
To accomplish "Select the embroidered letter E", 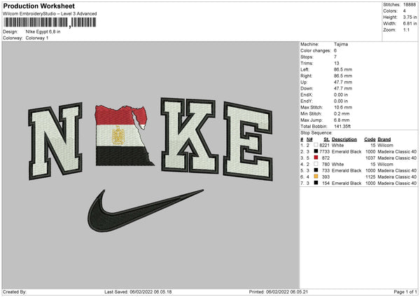I will click(248, 141).
